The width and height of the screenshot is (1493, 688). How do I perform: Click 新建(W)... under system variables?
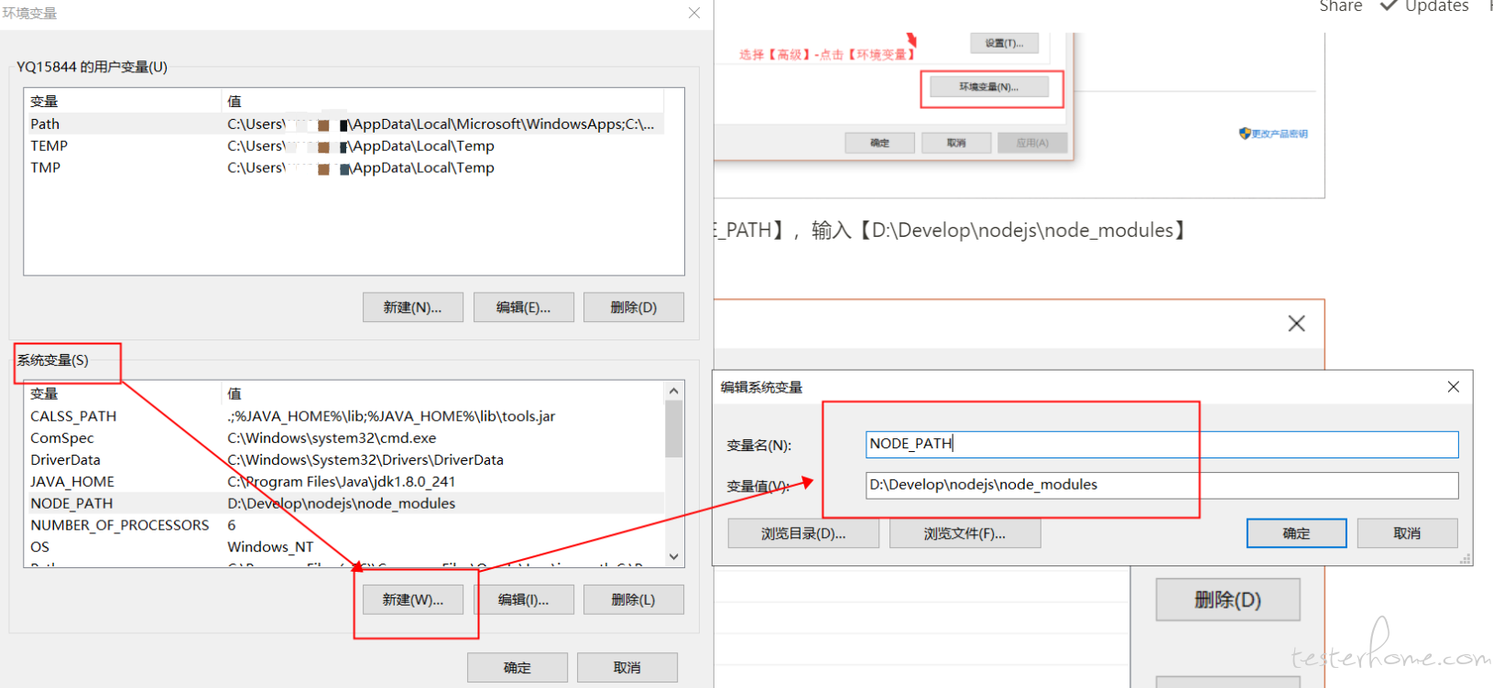[412, 600]
